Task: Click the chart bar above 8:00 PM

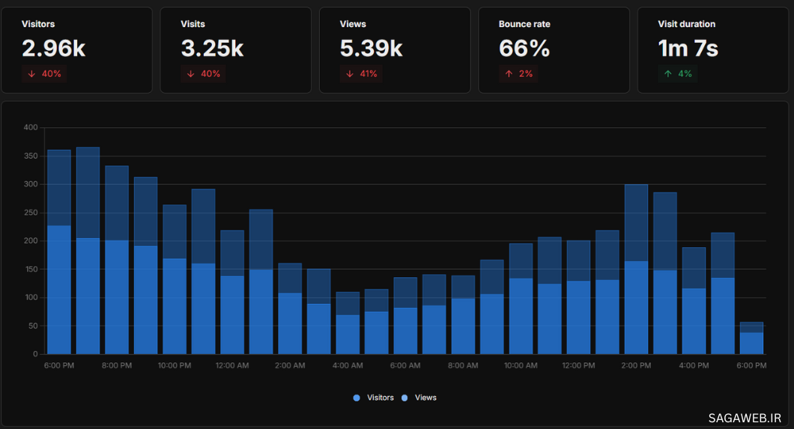Action: pos(117,292)
